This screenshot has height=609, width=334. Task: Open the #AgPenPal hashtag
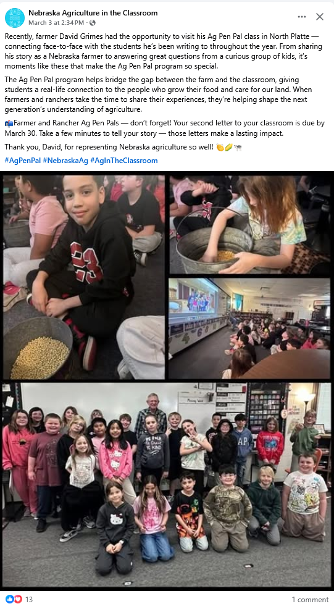pyautogui.click(x=22, y=161)
